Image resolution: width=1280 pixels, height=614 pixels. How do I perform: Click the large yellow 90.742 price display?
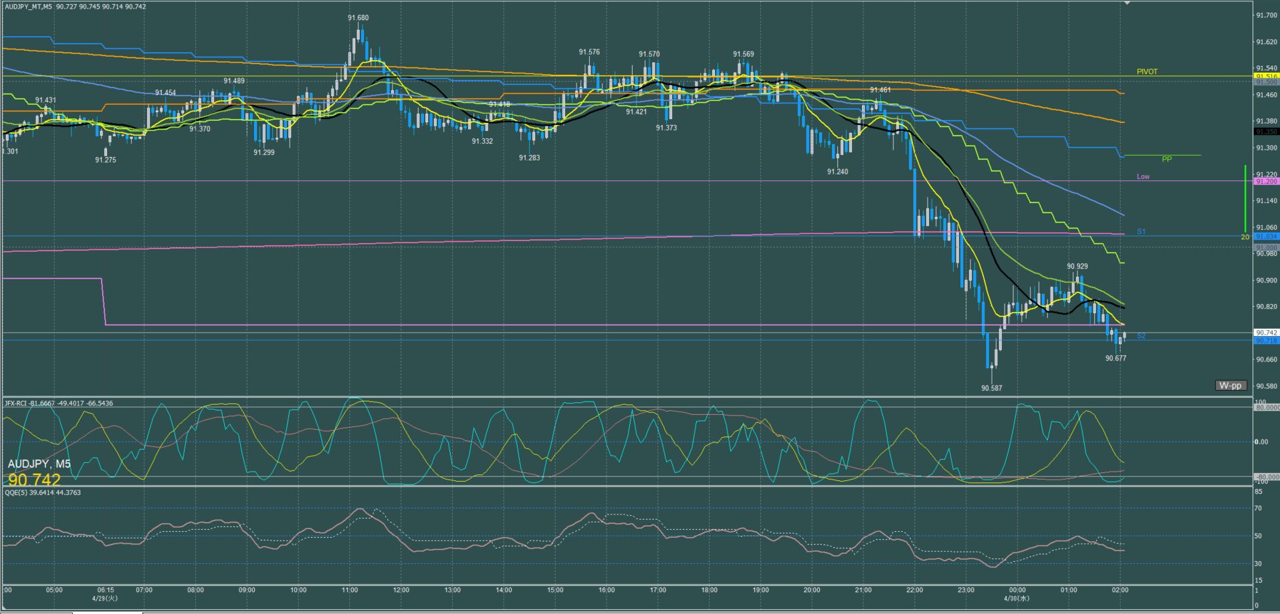coord(34,480)
